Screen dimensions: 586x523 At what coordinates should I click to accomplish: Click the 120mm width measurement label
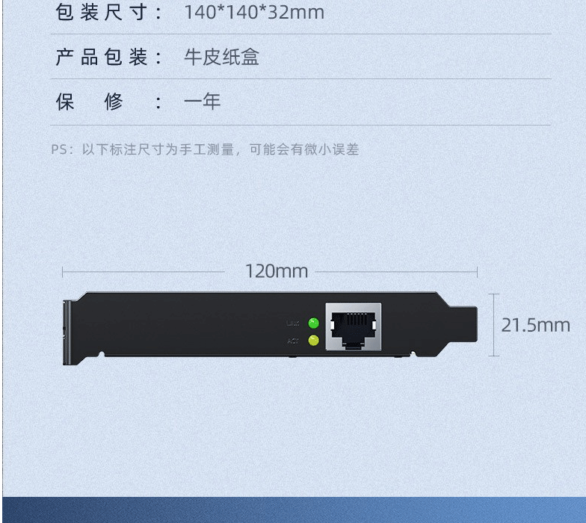coord(277,271)
